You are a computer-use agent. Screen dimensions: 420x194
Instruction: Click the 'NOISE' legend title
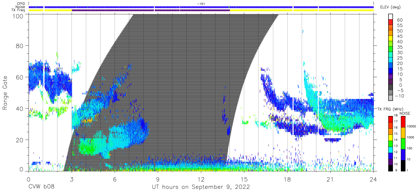405,113
